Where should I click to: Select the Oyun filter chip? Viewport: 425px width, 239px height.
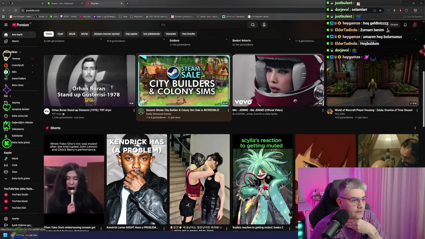(60, 34)
